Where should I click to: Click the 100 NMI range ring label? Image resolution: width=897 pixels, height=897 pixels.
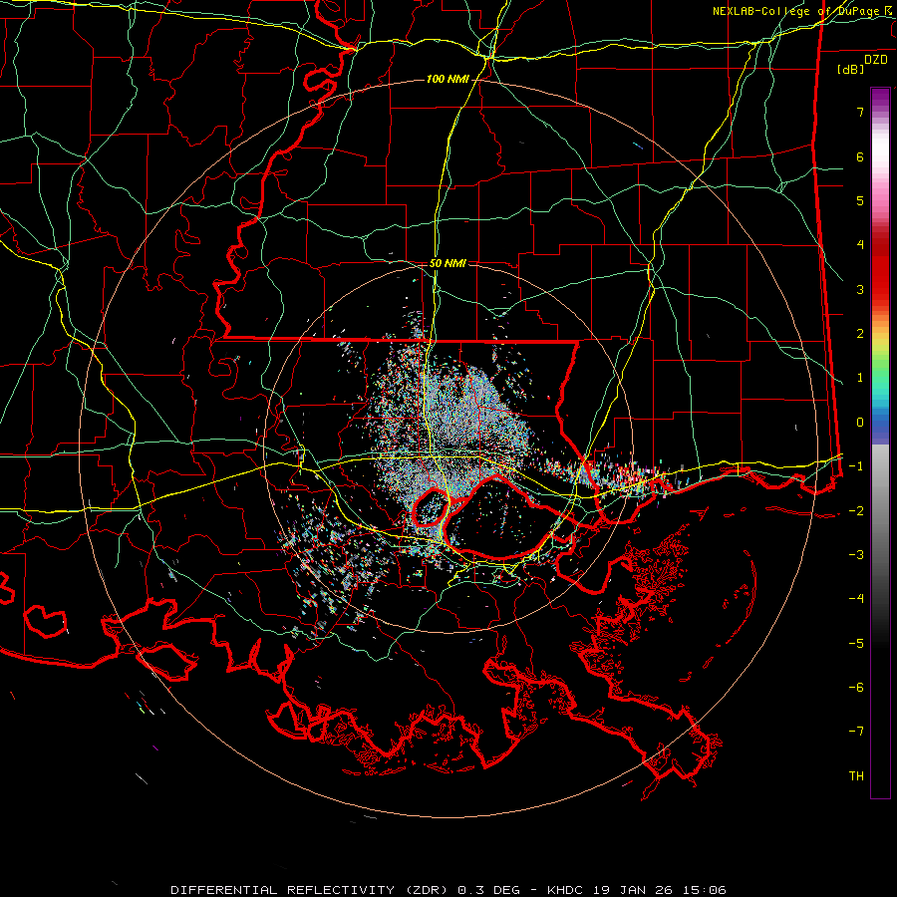pyautogui.click(x=448, y=79)
